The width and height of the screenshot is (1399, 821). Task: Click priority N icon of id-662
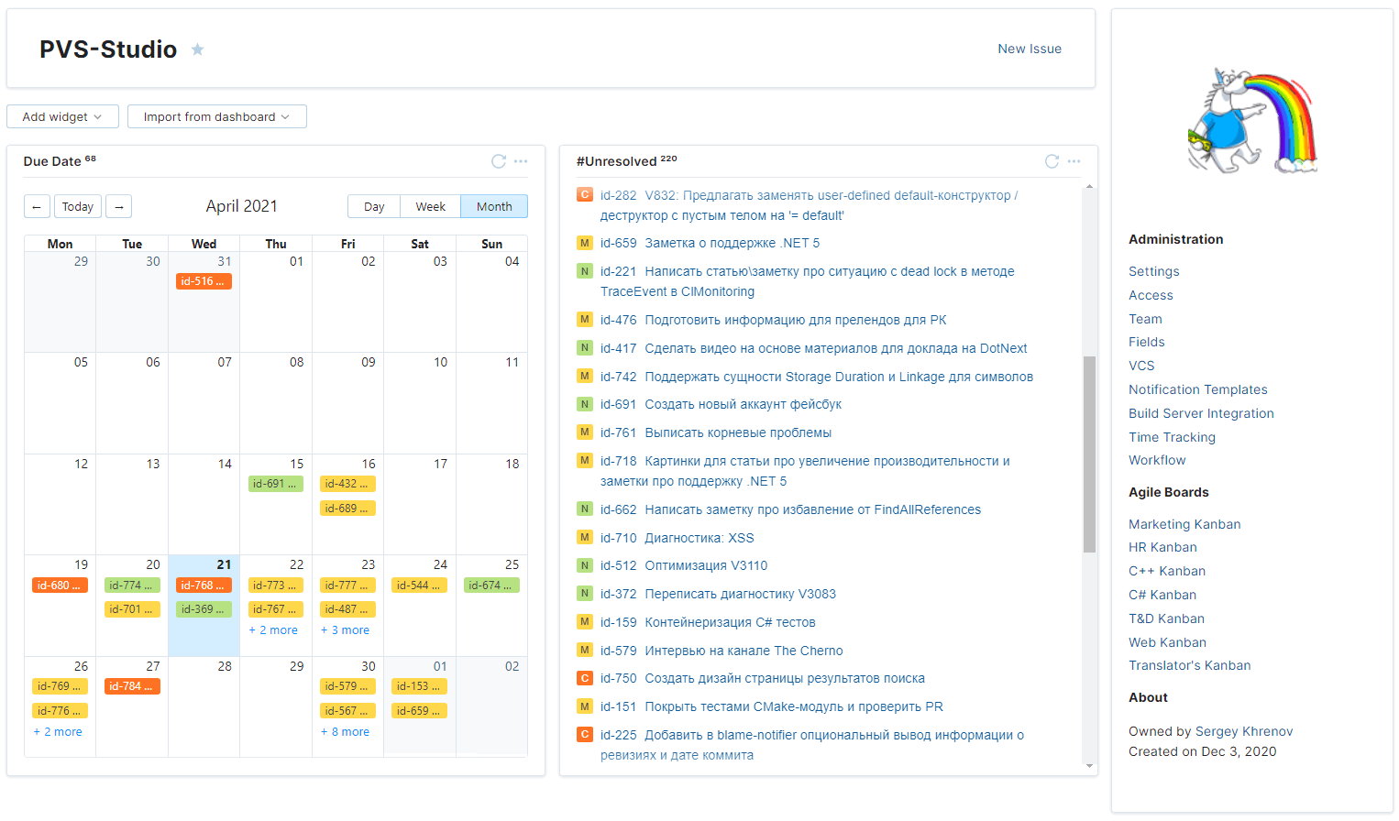(584, 509)
